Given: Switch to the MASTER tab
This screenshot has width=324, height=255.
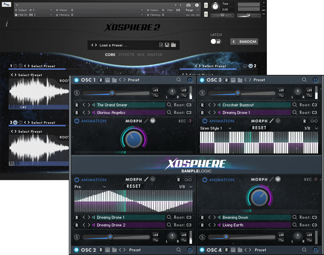Looking at the screenshot, I should 155,55.
